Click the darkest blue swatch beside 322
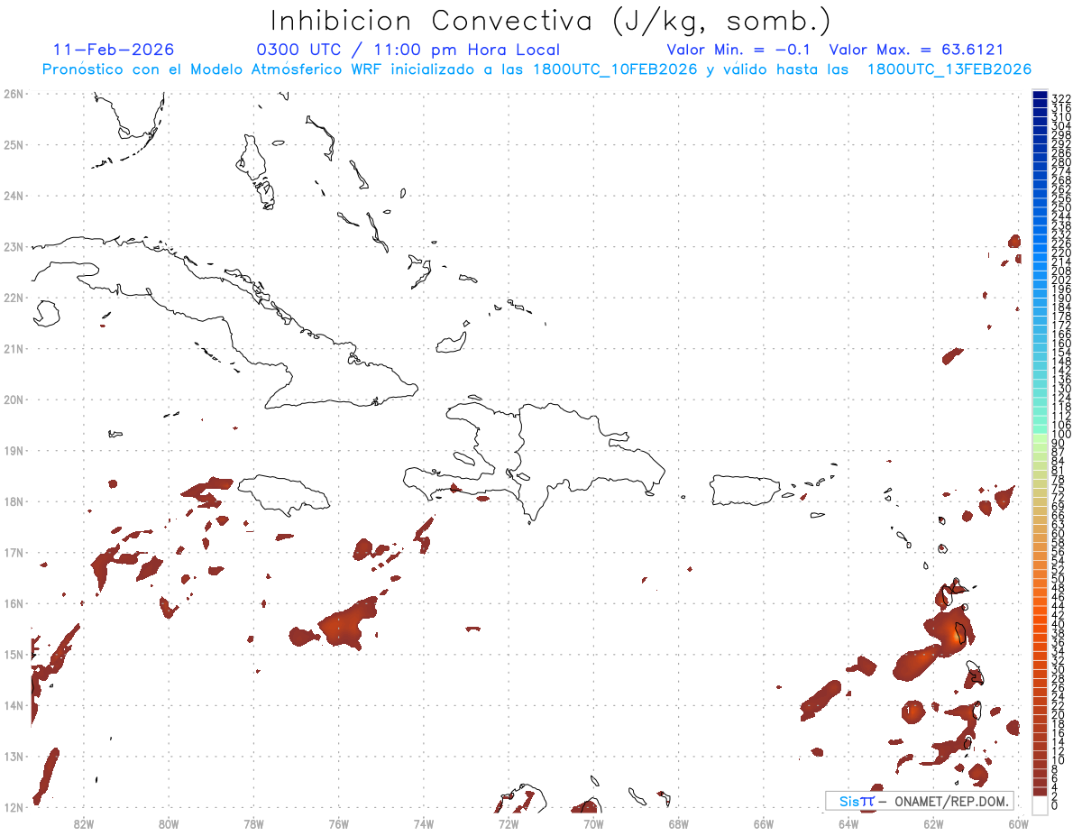This screenshot has height=836, width=1082. (x=1040, y=96)
